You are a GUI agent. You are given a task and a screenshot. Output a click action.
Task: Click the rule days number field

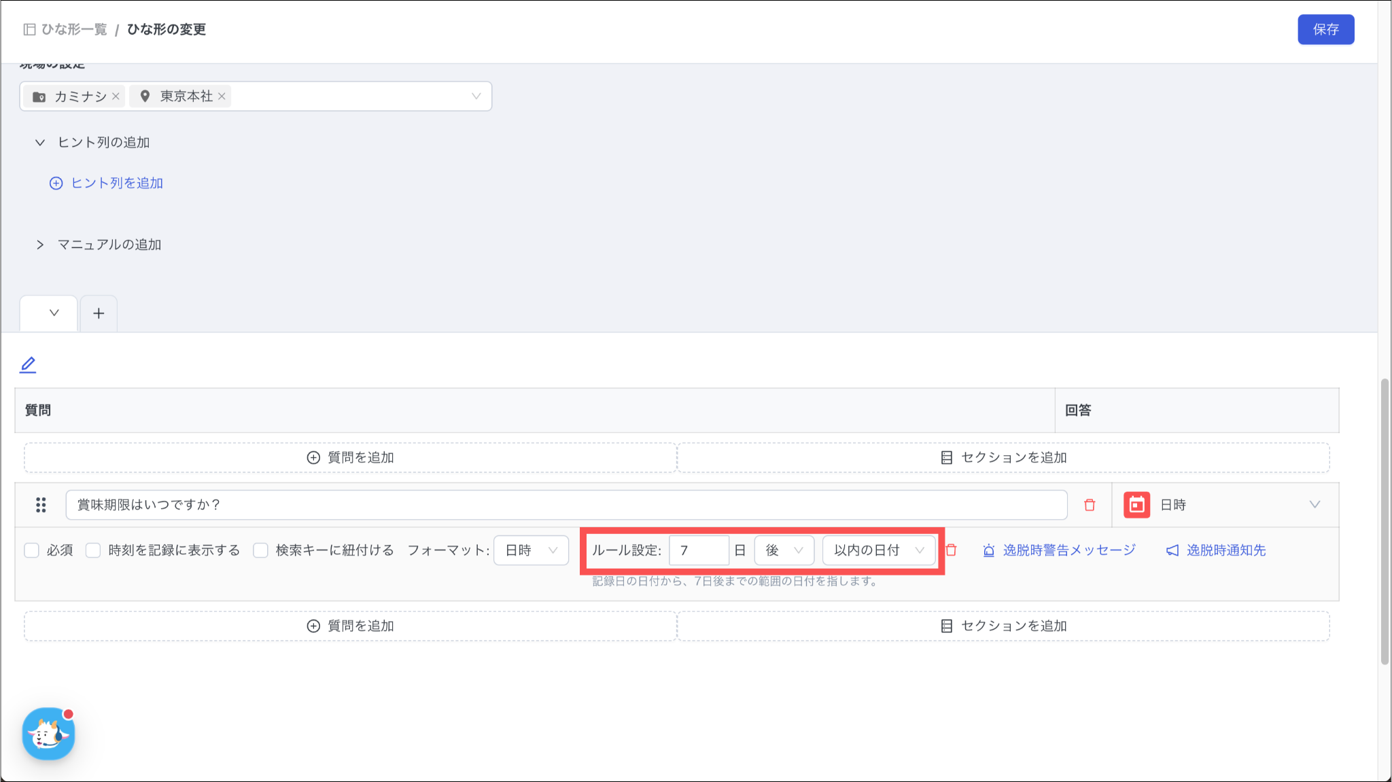[698, 550]
